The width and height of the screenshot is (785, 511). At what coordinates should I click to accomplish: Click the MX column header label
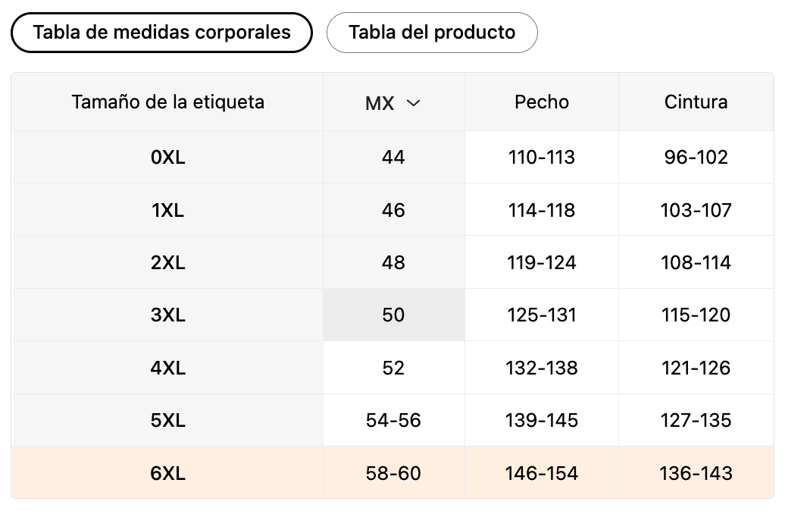coord(380,103)
